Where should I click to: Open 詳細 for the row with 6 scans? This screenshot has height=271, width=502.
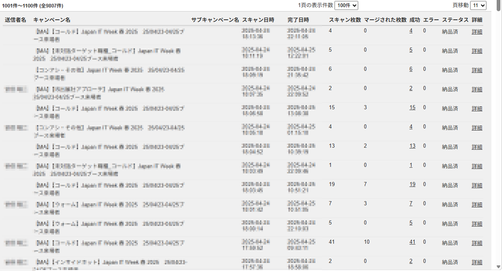tap(477, 70)
